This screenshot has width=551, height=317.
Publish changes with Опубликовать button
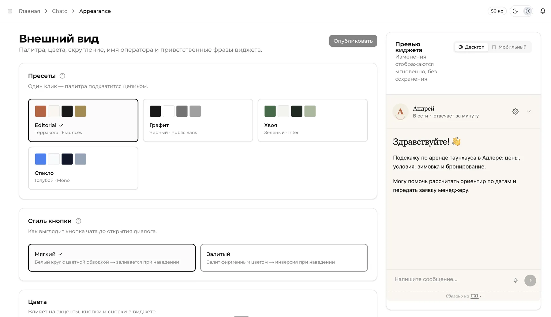353,41
